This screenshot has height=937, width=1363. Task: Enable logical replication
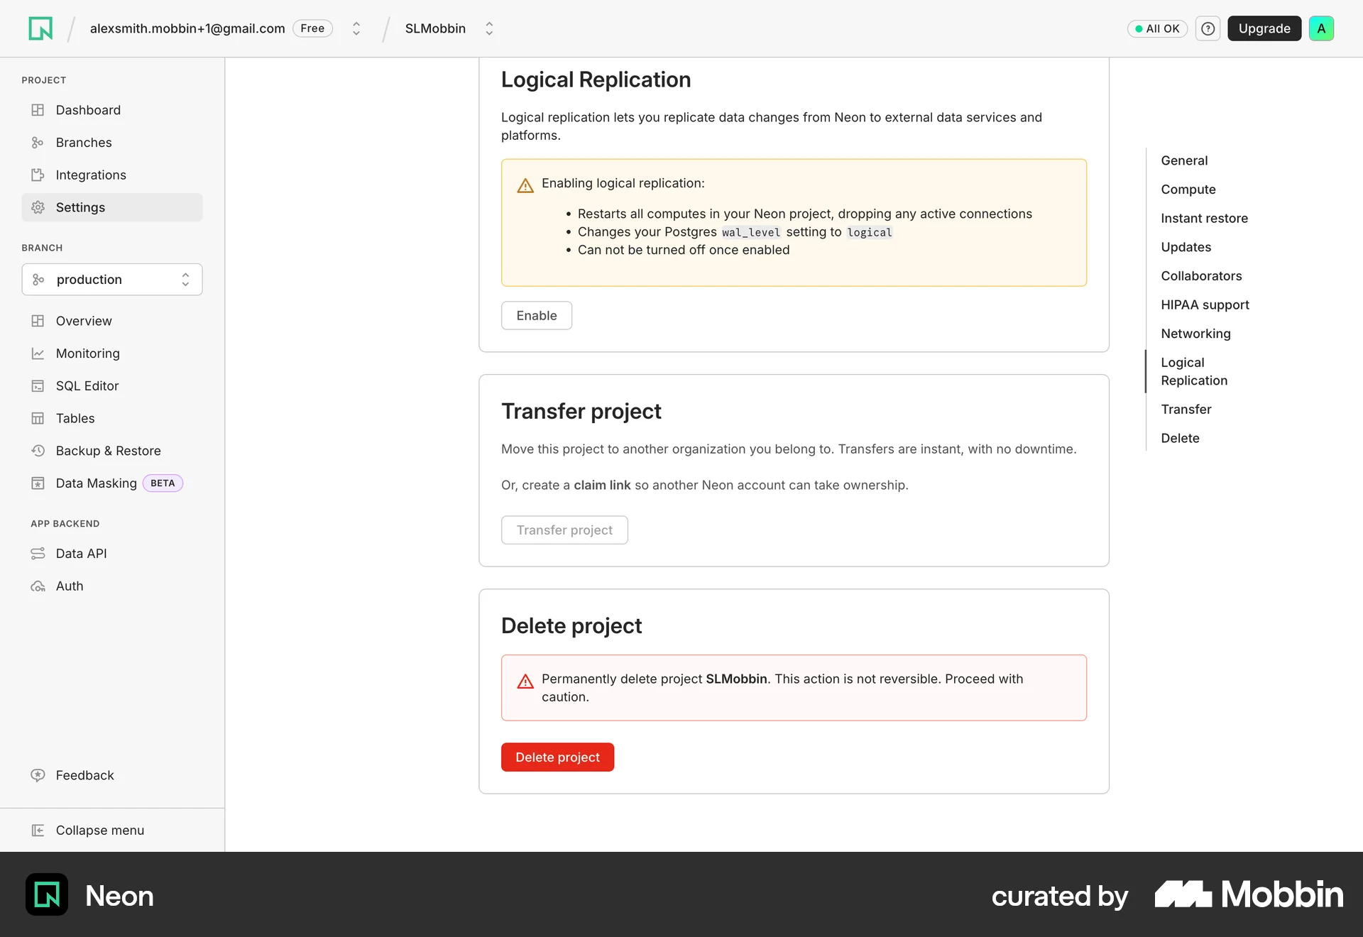pyautogui.click(x=536, y=315)
